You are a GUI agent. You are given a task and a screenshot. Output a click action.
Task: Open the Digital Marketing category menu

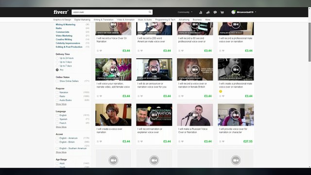[82, 19]
